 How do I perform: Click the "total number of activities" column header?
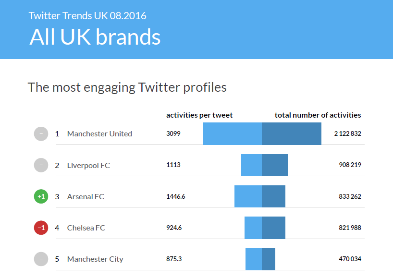pyautogui.click(x=318, y=115)
